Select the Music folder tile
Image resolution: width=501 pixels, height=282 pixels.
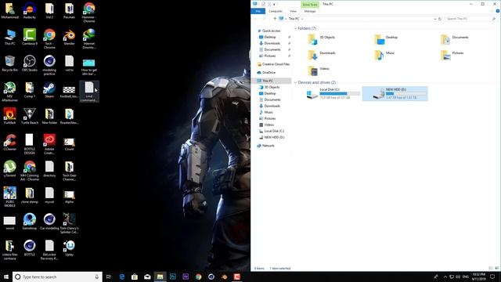click(384, 55)
